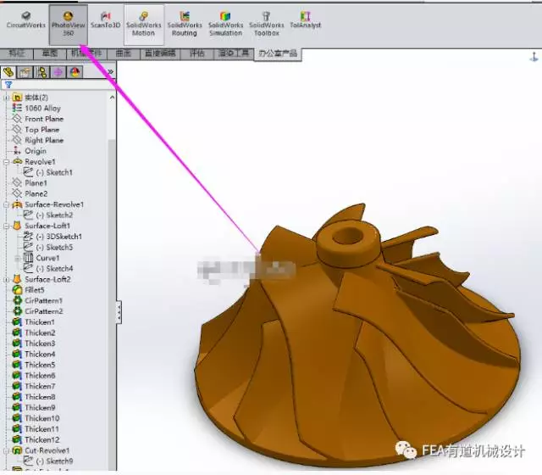Screen dimensions: 542x475
Task: Show more manager tabs with double chevron
Action: coord(110,72)
